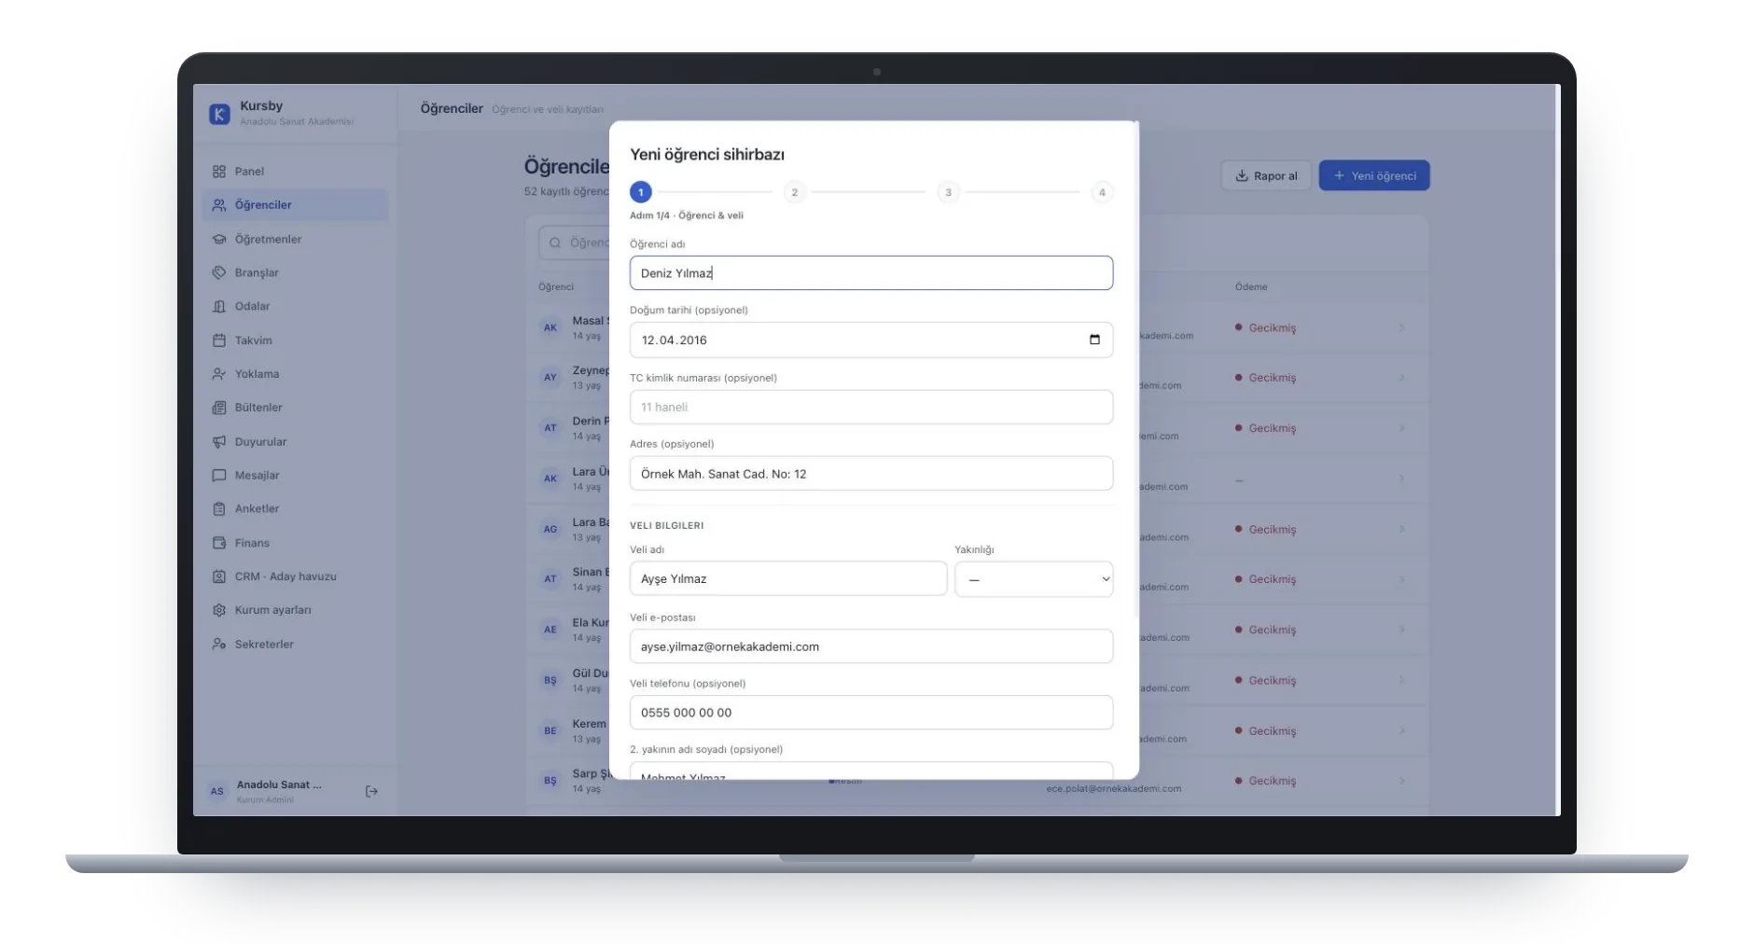This screenshot has height=944, width=1754.
Task: Click the logout icon beside Anadolu Sanat
Action: click(371, 791)
